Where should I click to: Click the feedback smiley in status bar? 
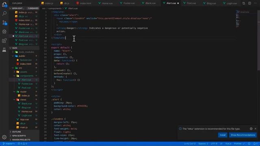pyautogui.click(x=249, y=144)
